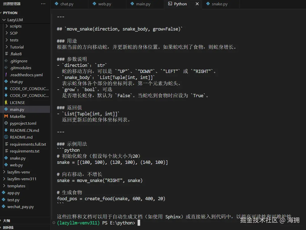Screen dimensions: 306x230
Task: Click the .flake8 config file icon
Action: tap(6, 54)
